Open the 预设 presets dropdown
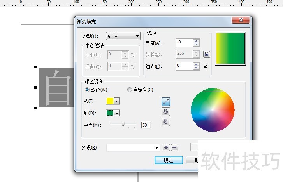This screenshot has height=182, width=283. tap(133, 147)
